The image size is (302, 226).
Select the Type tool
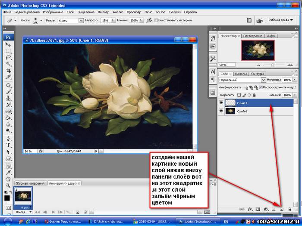8,145
